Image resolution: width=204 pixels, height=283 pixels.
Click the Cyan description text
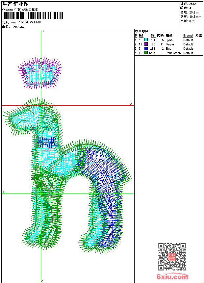[x=169, y=40]
